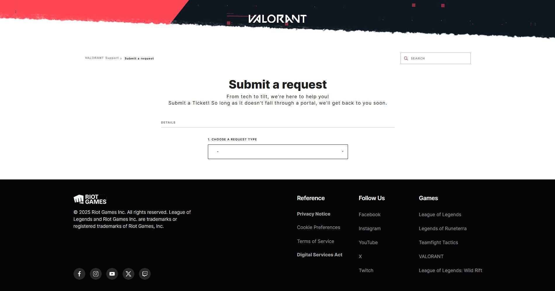The width and height of the screenshot is (555, 291).
Task: Visit the Twitch text link
Action: click(x=366, y=271)
